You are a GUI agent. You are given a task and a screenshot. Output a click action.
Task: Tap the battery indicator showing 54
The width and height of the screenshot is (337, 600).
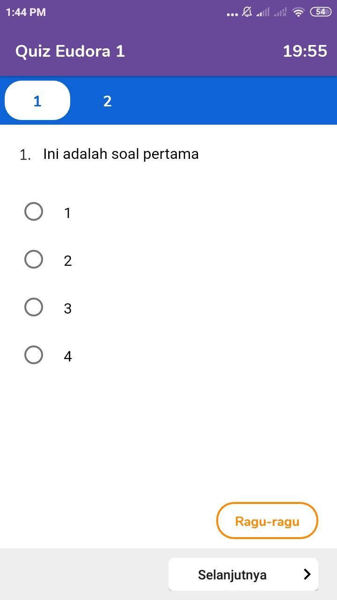tap(321, 12)
